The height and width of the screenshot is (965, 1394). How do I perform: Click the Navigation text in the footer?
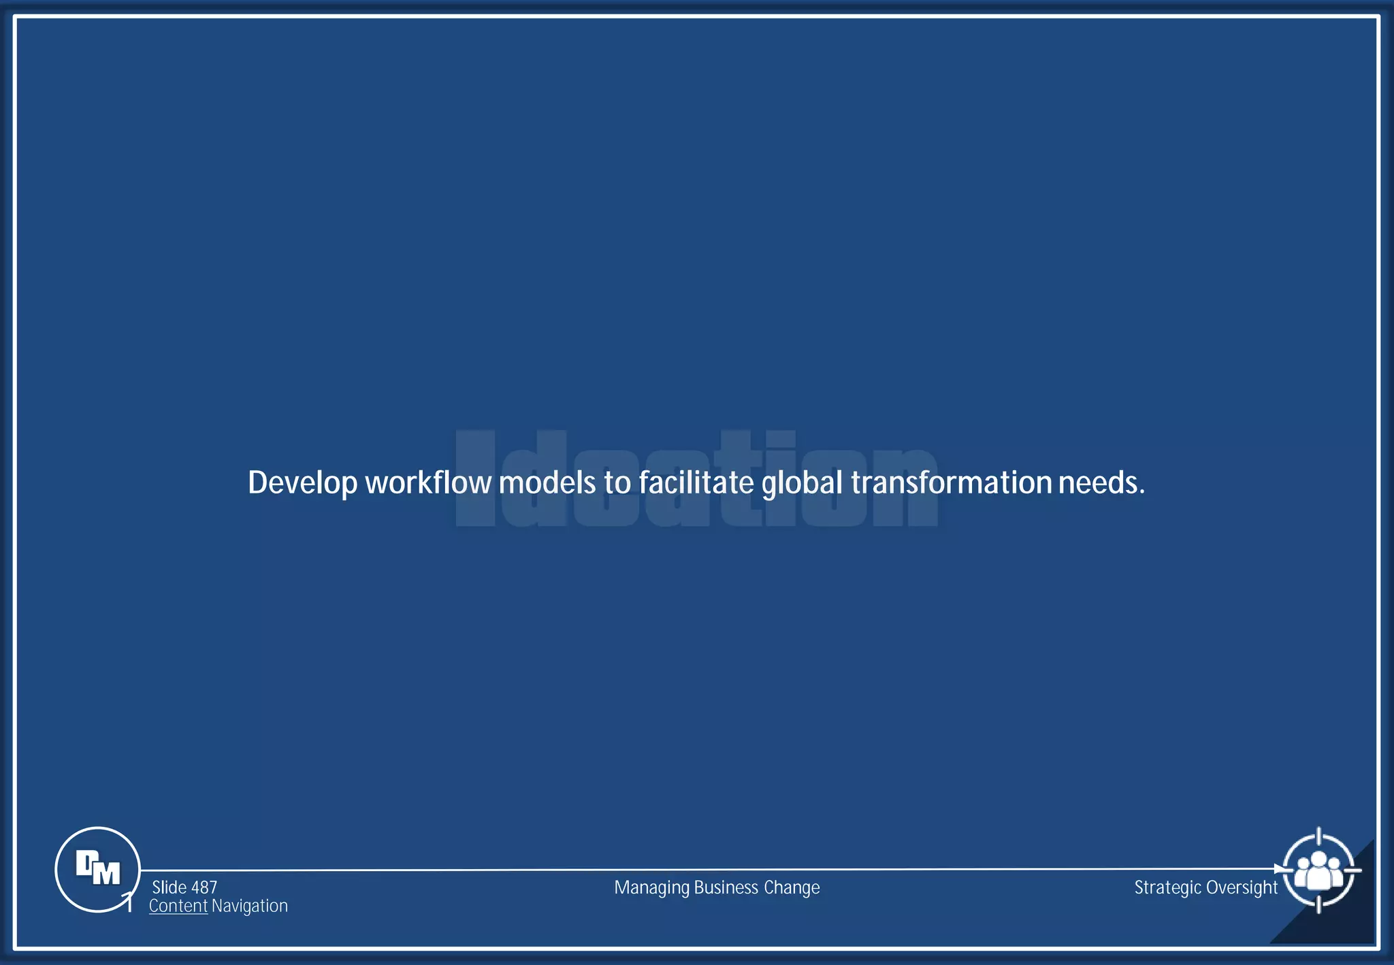(250, 906)
